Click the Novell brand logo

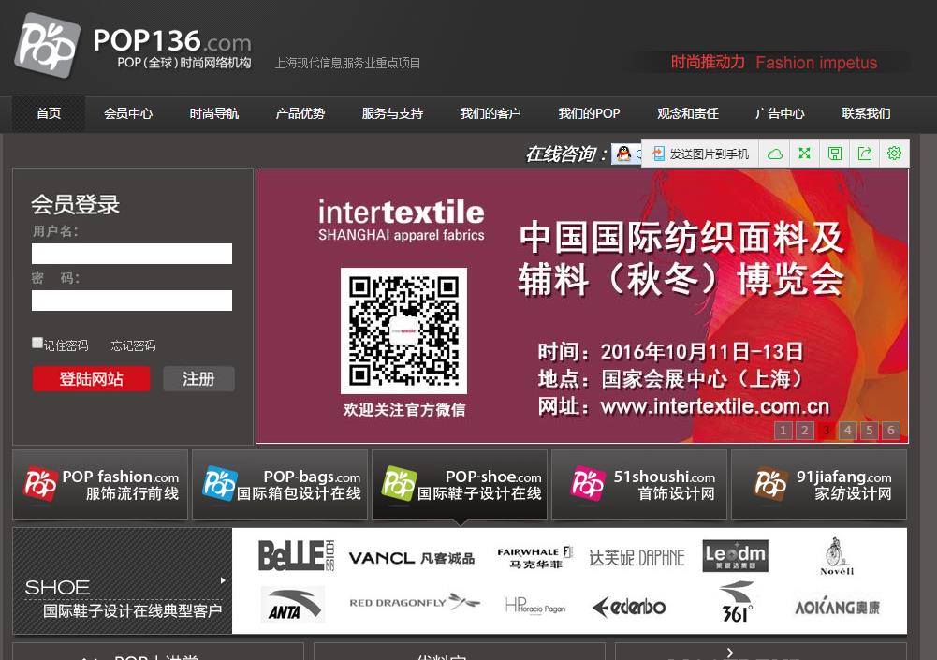tap(837, 557)
